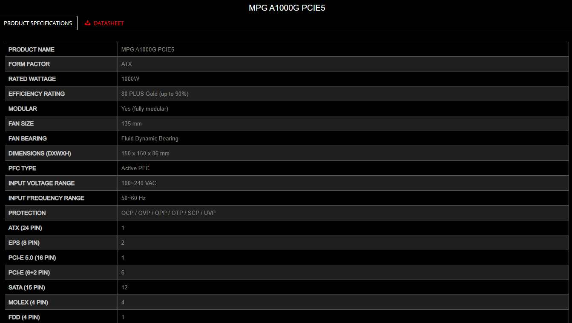Click the Active PFC value
Screen dimensions: 572x323
[135, 168]
